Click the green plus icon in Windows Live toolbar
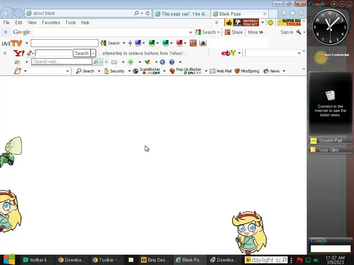 (x=130, y=62)
